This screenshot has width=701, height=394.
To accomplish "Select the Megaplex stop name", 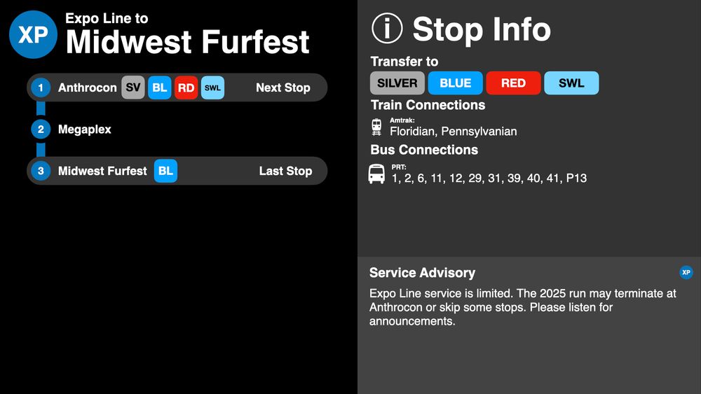I will pyautogui.click(x=85, y=129).
